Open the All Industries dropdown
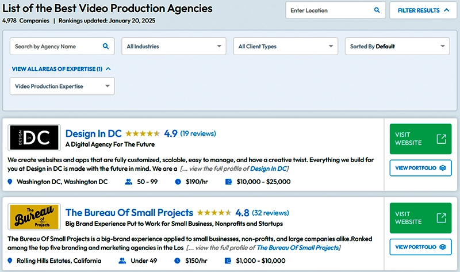 (174, 46)
